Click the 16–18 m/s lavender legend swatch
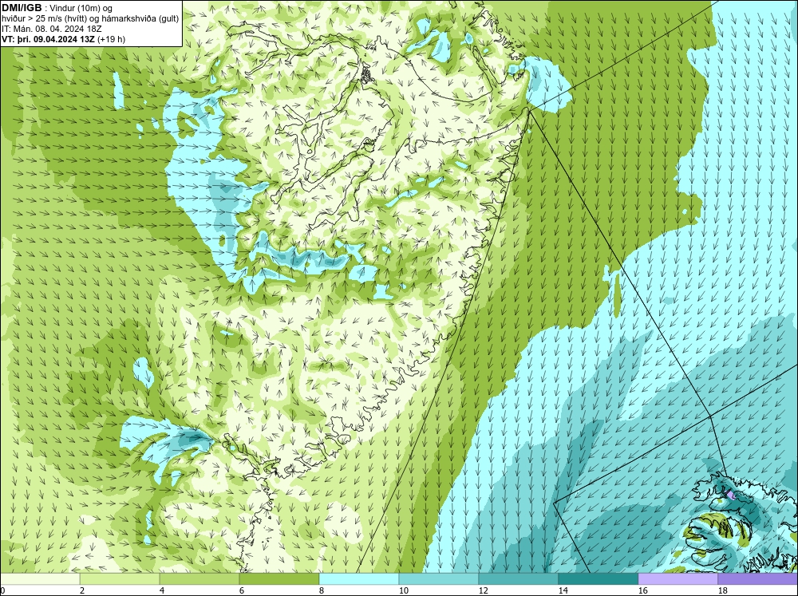Image resolution: width=798 pixels, height=596 pixels. point(678,579)
